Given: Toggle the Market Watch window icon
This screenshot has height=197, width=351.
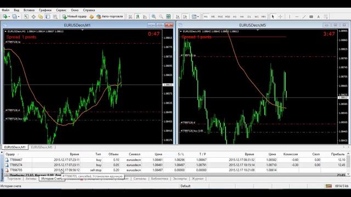Looking at the screenshot, I should click(26, 16).
